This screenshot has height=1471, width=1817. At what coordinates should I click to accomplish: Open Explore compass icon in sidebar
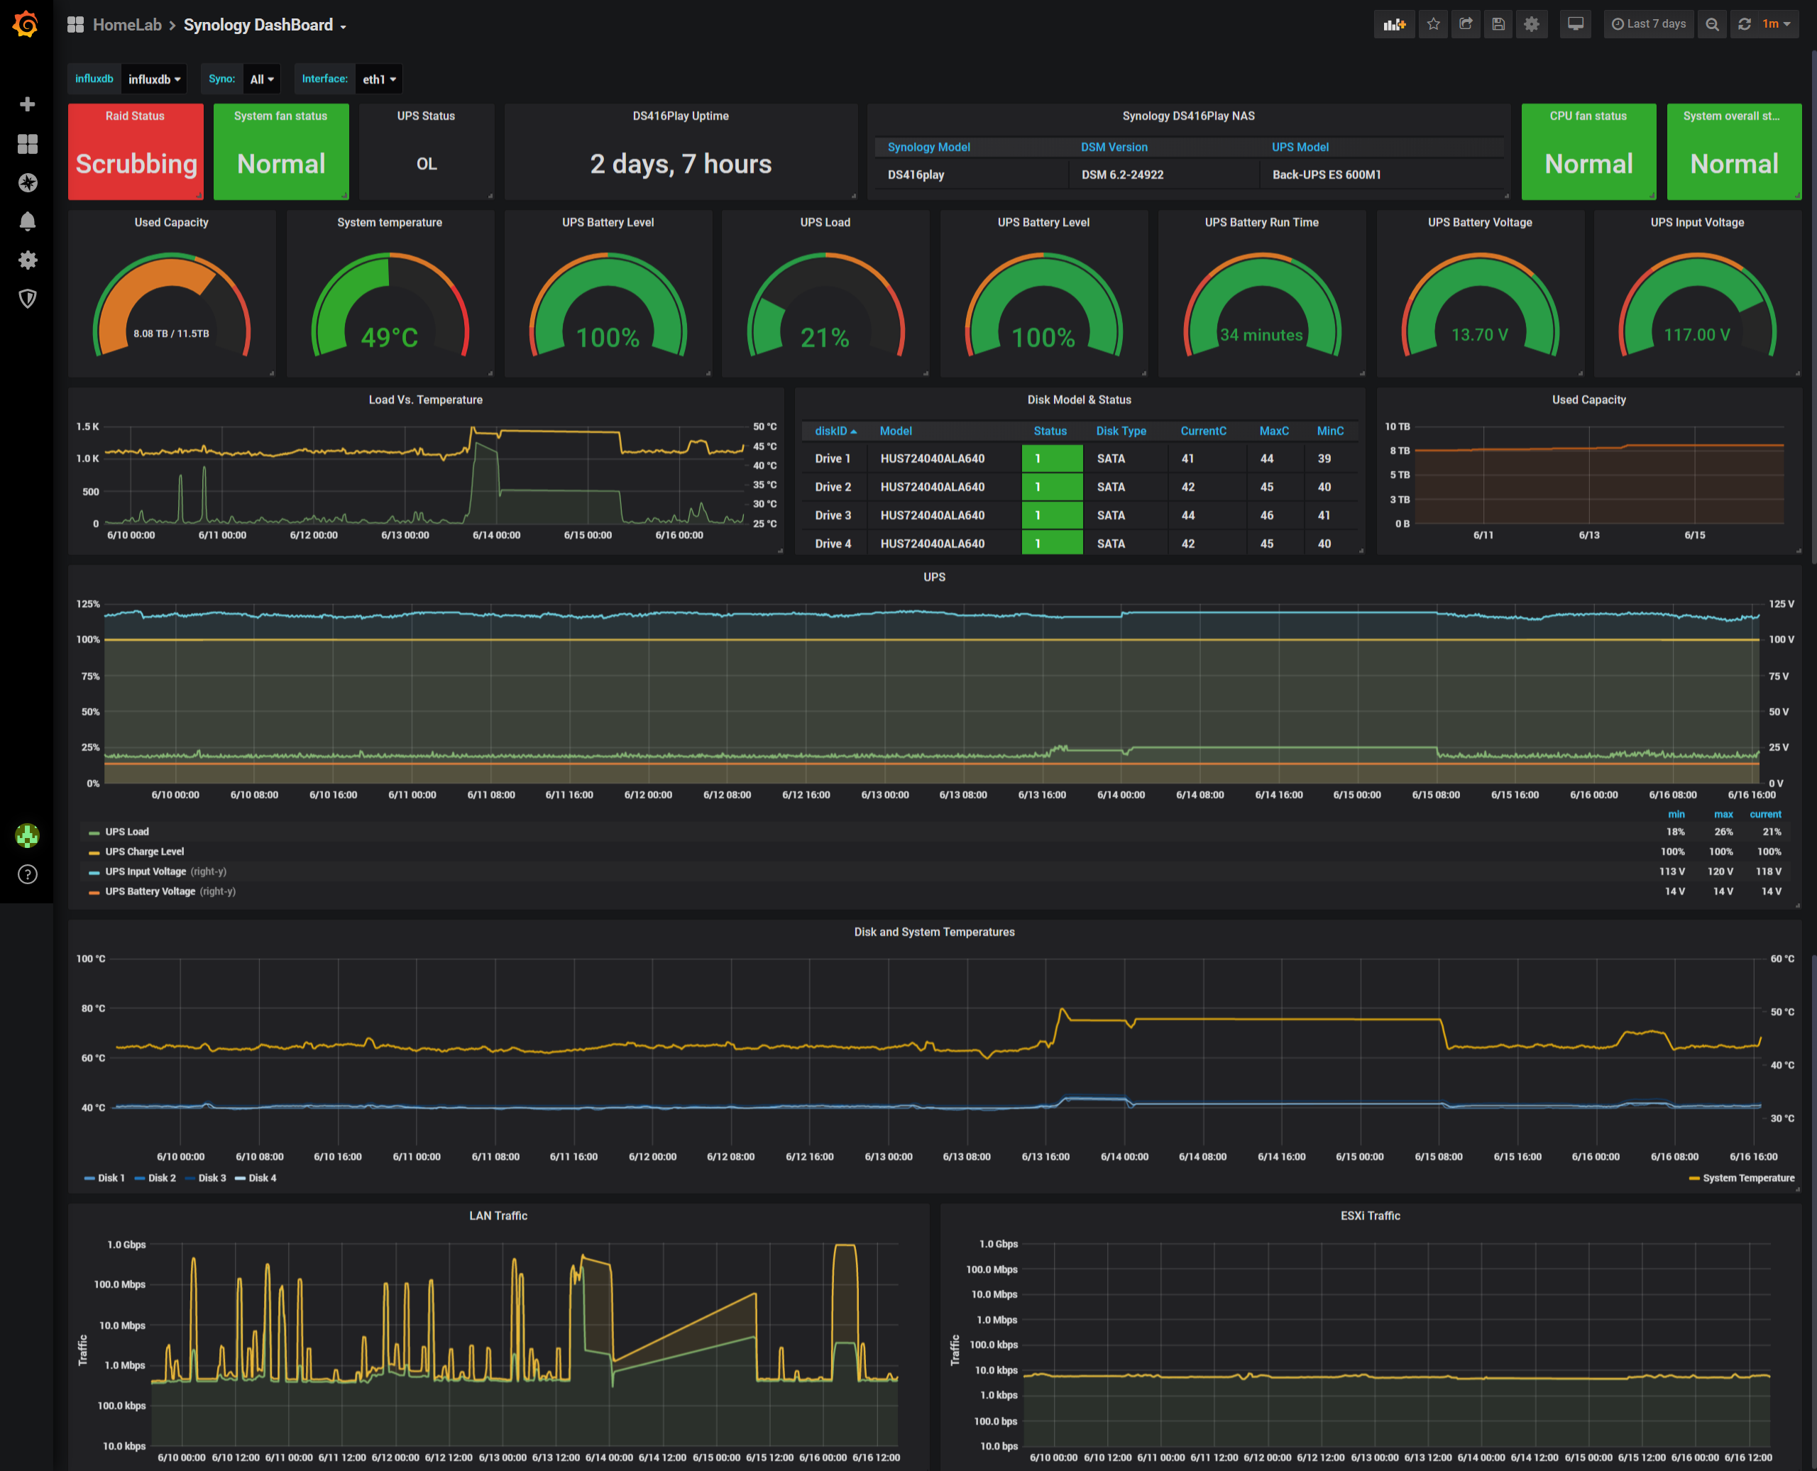click(27, 182)
